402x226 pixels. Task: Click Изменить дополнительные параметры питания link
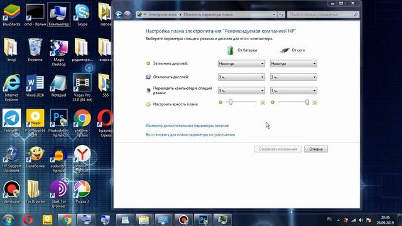(187, 126)
